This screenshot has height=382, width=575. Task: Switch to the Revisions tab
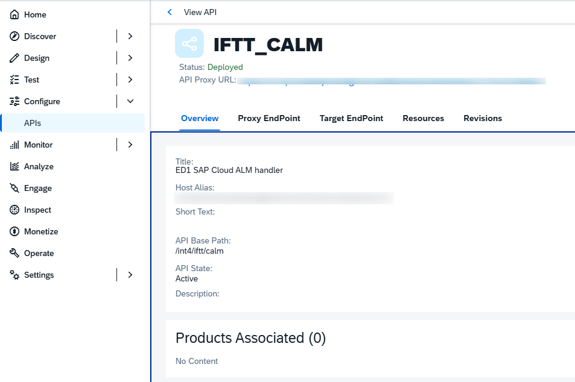pos(483,118)
